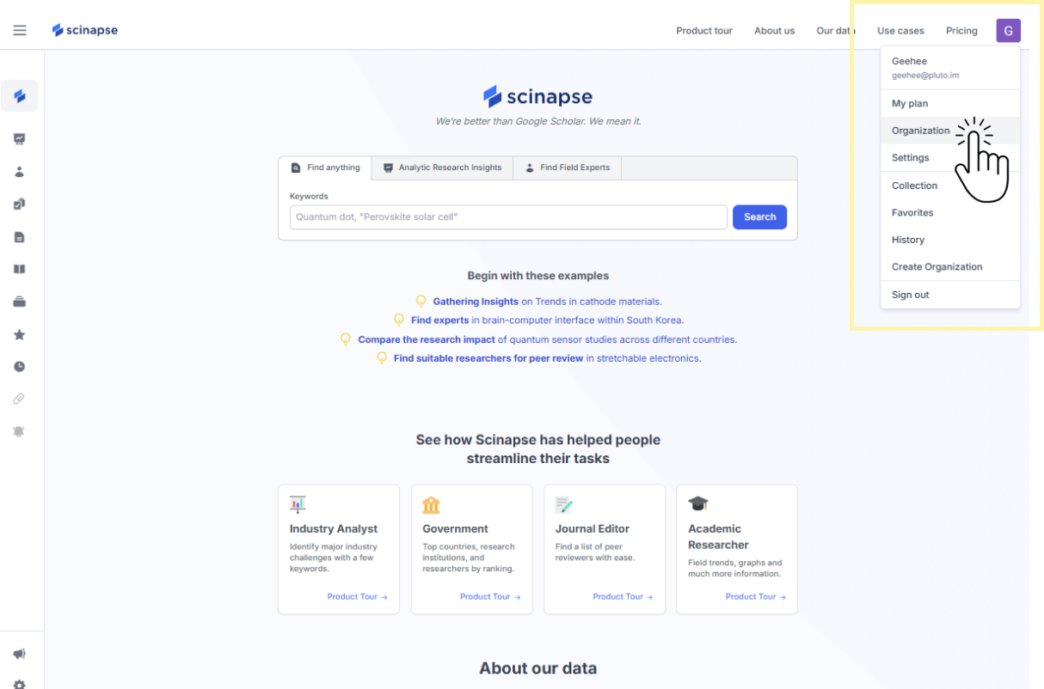Switch to the Find anything tab

[325, 168]
